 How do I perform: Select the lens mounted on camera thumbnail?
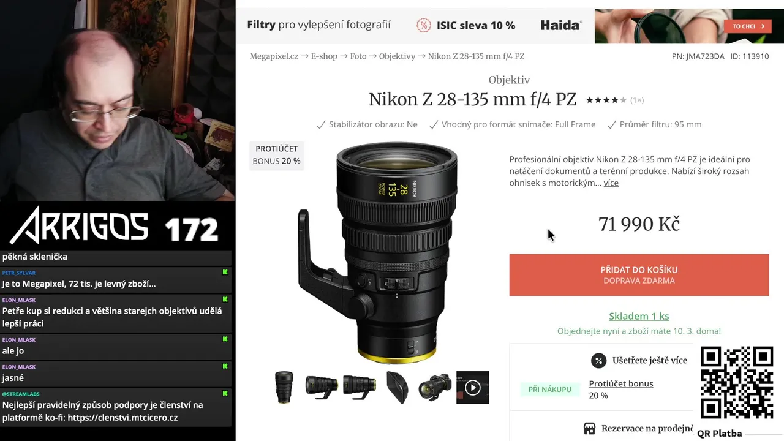coord(435,388)
